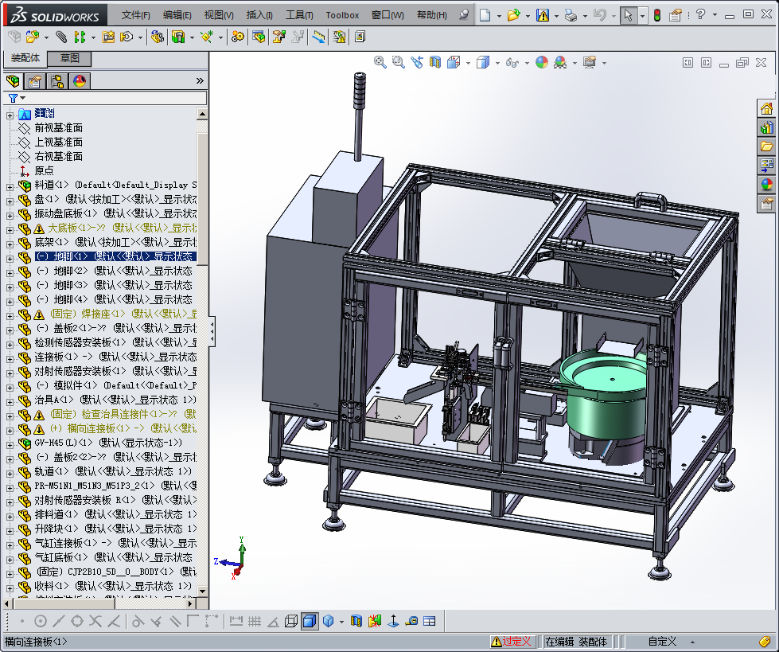Screen dimensions: 779x652
Task: Click the Rebuild traffic light icon
Action: [x=656, y=14]
